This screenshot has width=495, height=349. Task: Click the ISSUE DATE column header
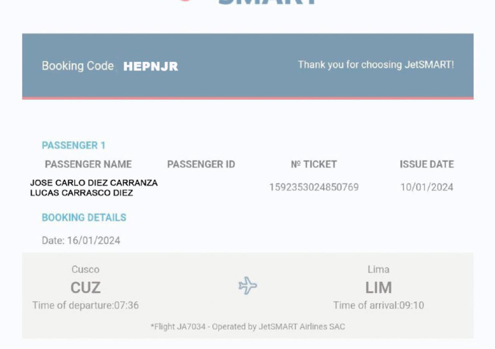pos(427,164)
